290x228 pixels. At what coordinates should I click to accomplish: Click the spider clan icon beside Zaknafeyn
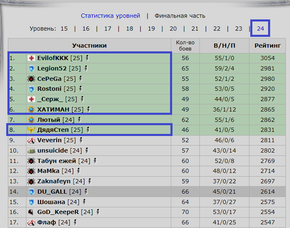[31, 181]
